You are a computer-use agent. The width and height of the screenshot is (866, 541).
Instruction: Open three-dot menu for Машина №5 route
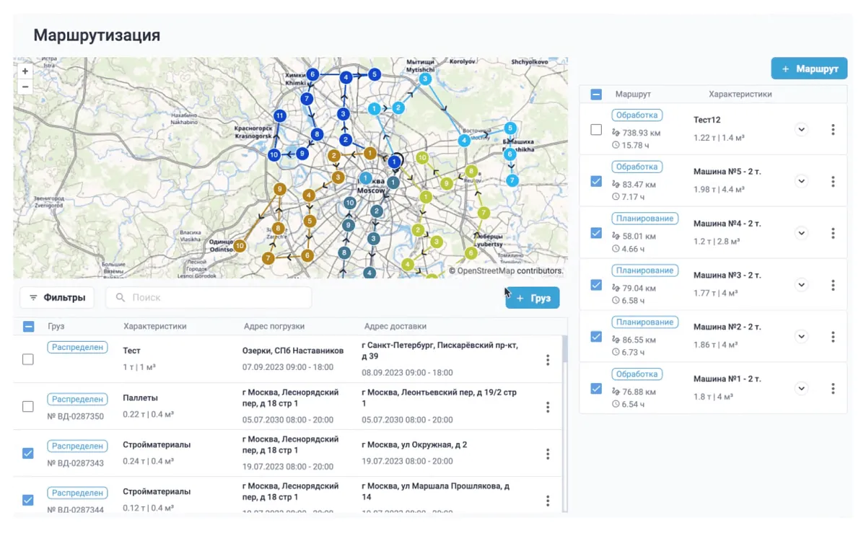click(833, 182)
